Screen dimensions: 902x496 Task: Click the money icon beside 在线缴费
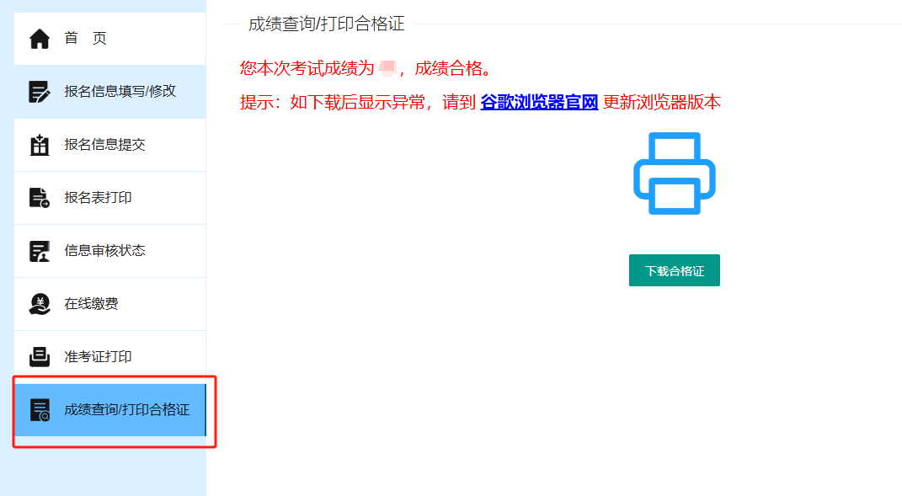39,303
